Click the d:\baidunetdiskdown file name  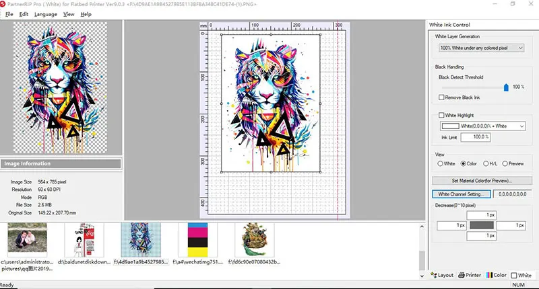click(x=84, y=262)
